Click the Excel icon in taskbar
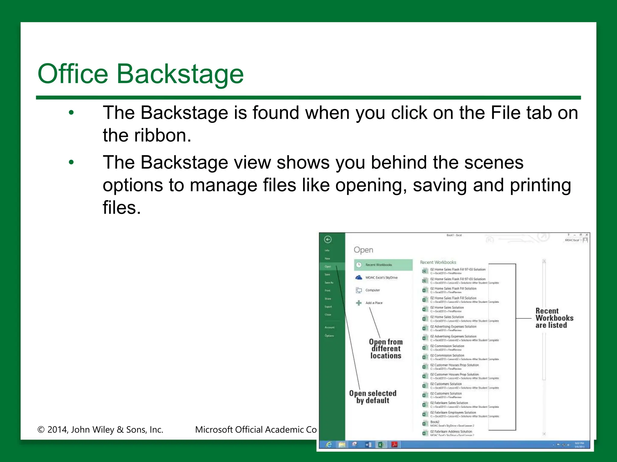Screen dimensions: 617x462 coord(381,445)
